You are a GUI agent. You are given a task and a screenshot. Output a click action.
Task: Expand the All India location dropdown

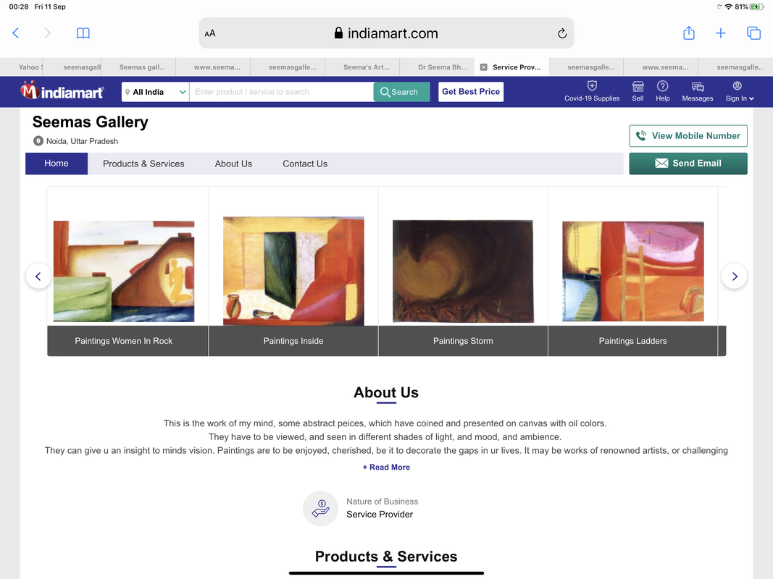point(155,92)
